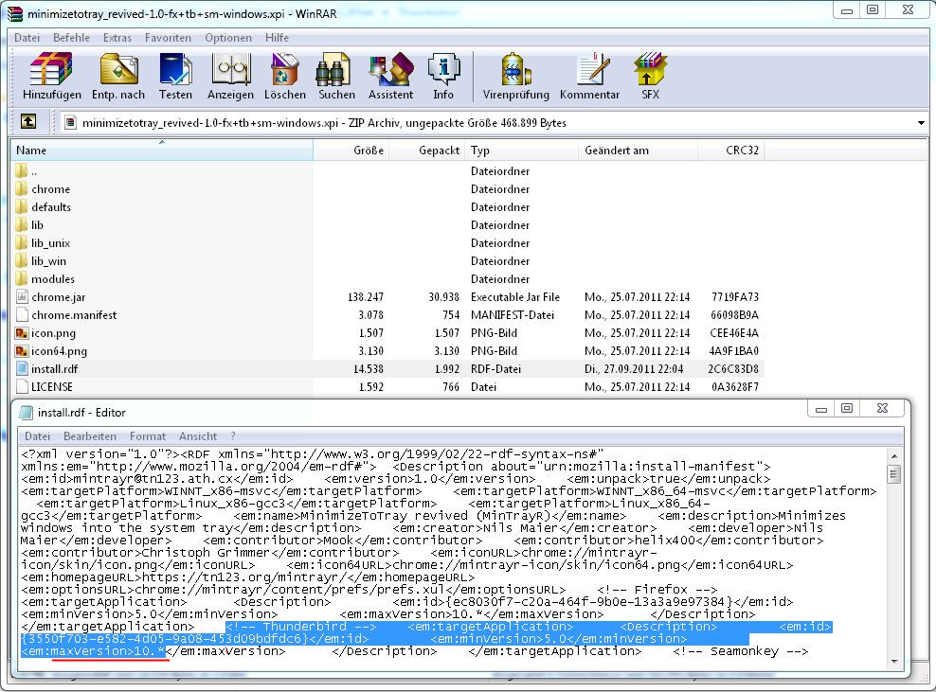
Task: Click chrome.jar type Executable Jar File
Action: point(515,296)
